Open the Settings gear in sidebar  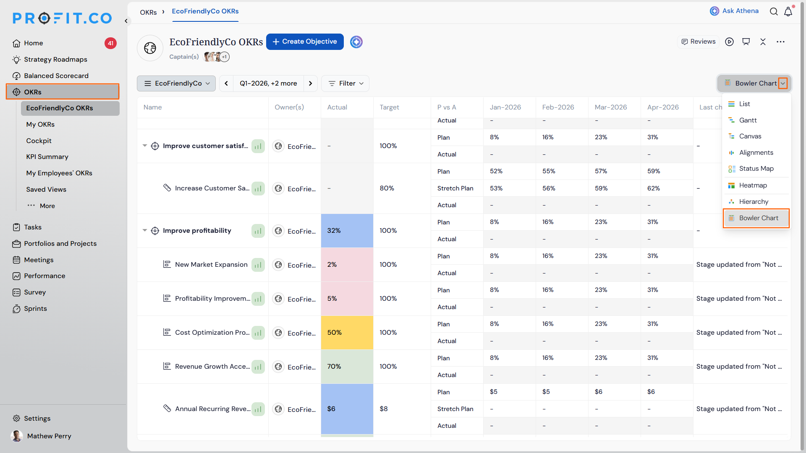pyautogui.click(x=16, y=419)
